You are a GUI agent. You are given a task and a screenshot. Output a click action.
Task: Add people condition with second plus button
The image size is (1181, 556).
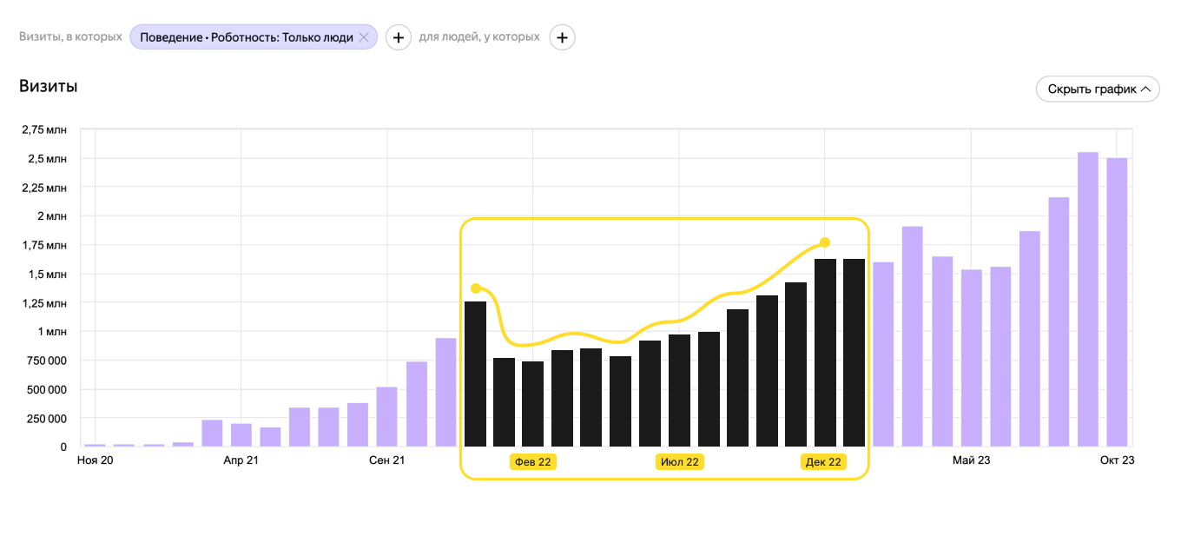[562, 37]
